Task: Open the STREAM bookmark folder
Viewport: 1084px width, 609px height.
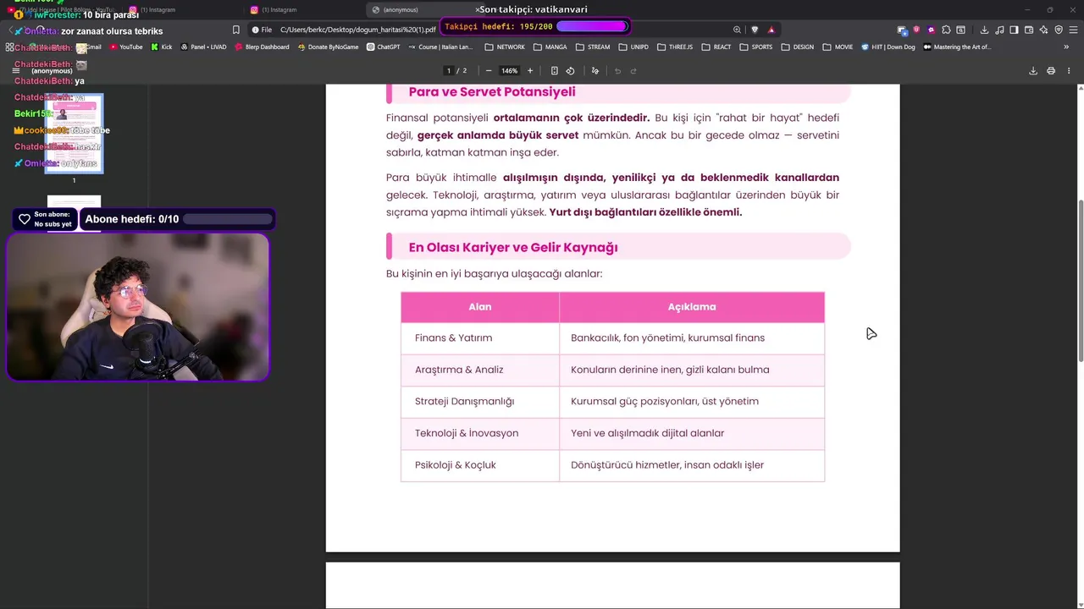Action: point(593,47)
